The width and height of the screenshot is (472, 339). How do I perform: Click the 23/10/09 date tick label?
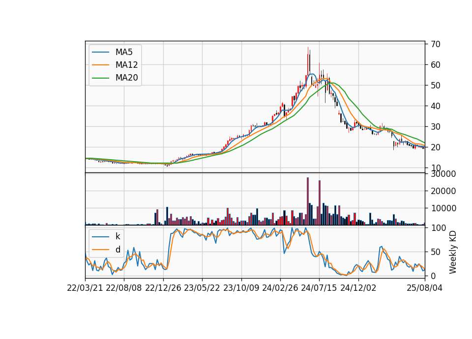pyautogui.click(x=241, y=288)
